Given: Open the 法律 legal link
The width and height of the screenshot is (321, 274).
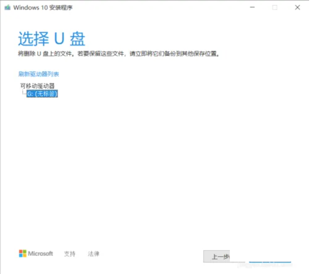Looking at the screenshot, I should pos(94,254).
